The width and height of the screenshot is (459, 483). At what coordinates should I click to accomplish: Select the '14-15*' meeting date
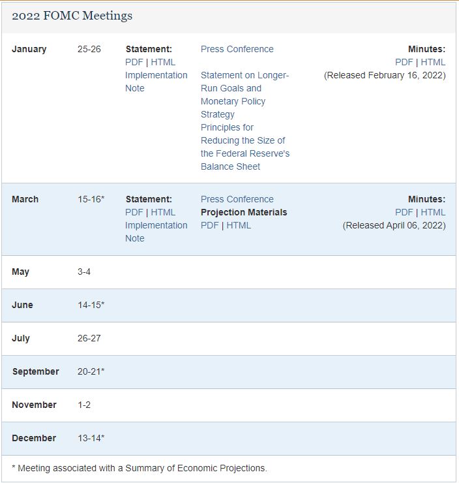click(91, 305)
